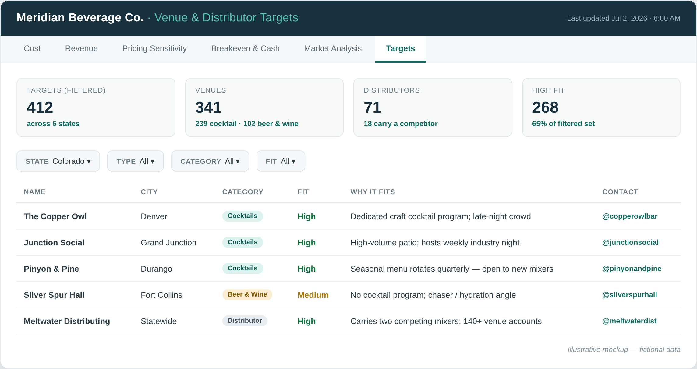Click the Durango city cell
Image resolution: width=697 pixels, height=369 pixels.
156,269
